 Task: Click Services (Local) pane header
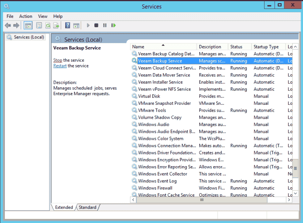click(x=83, y=39)
